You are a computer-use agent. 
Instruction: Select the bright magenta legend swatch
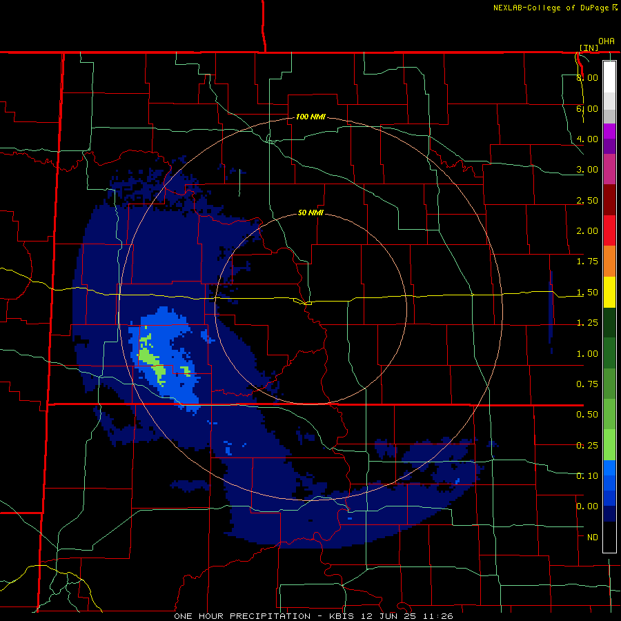click(609, 131)
